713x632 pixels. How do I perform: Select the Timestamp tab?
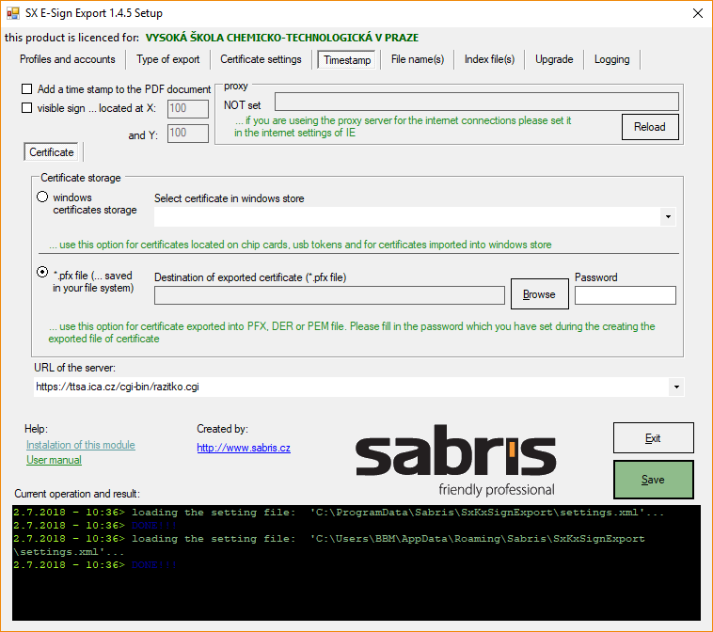(347, 60)
